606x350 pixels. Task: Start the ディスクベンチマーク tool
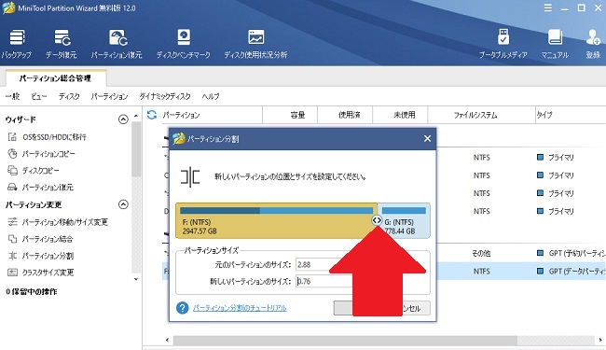[183, 44]
